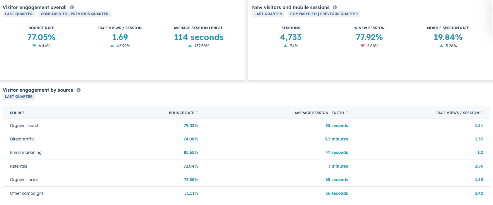Click info icon beside Visitor engagement by source
Image resolution: width=493 pixels, height=205 pixels.
pos(79,90)
